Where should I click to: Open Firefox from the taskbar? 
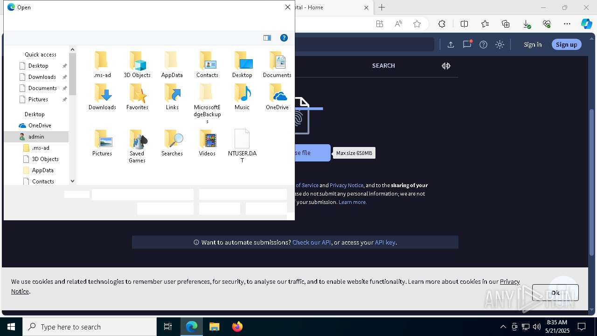pos(237,327)
